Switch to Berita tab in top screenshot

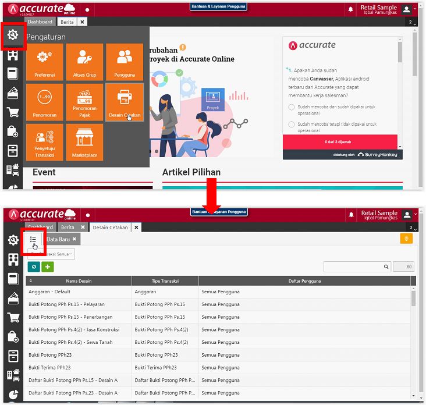point(67,22)
